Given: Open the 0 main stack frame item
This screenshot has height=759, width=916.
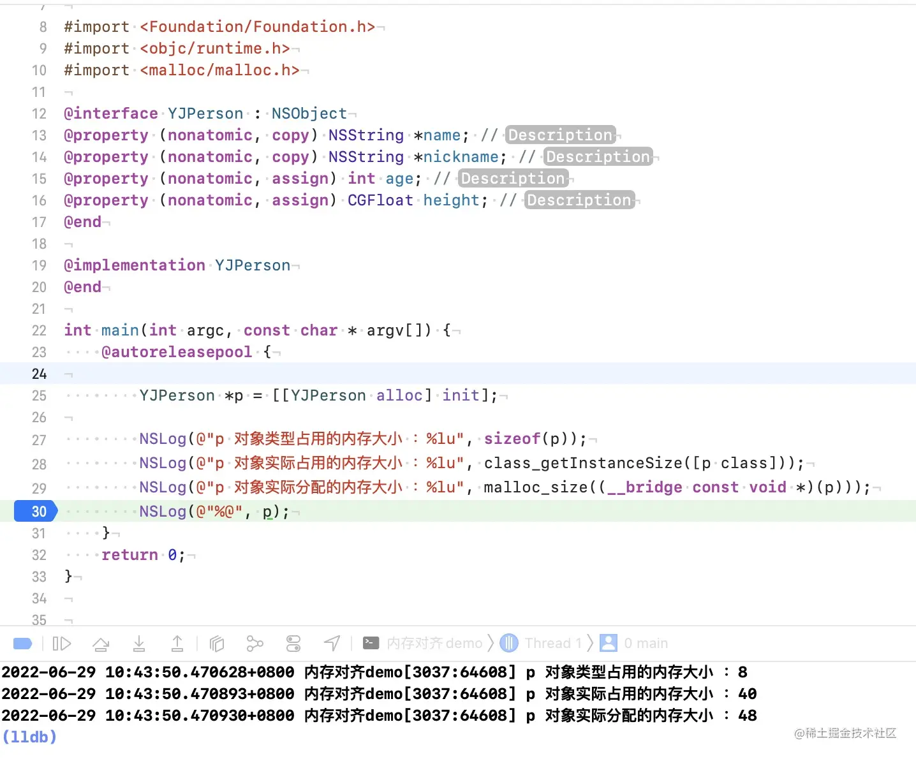Looking at the screenshot, I should click(x=646, y=643).
